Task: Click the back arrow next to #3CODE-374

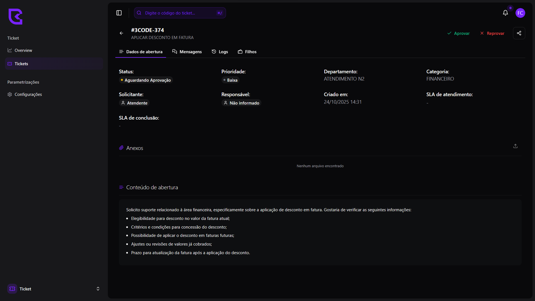Action: (121, 33)
